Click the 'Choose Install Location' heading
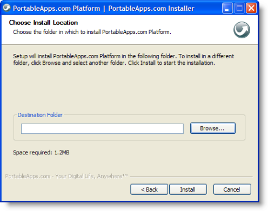Image resolution: width=268 pixels, height=211 pixels. click(43, 23)
